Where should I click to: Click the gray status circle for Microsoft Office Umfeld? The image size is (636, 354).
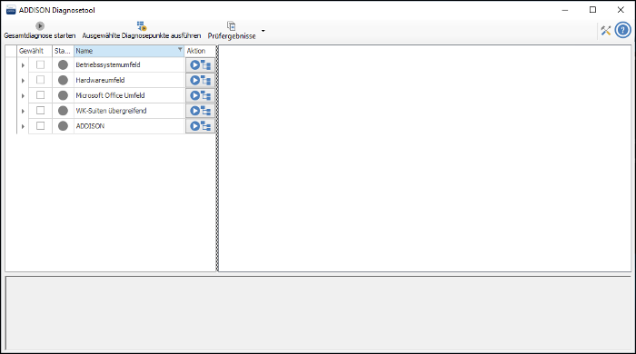[63, 95]
